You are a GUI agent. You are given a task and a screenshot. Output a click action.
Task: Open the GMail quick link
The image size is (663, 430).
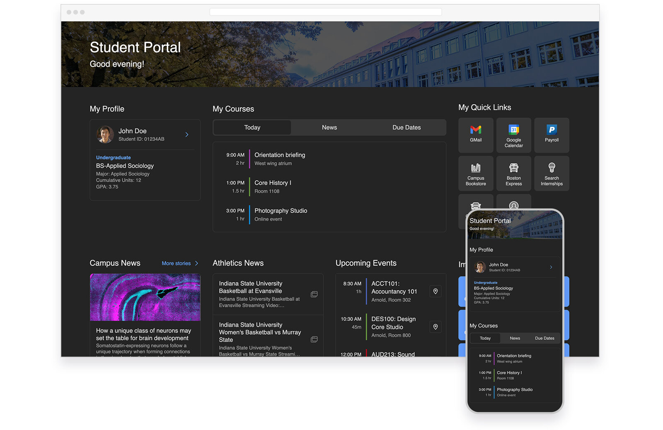click(x=476, y=135)
